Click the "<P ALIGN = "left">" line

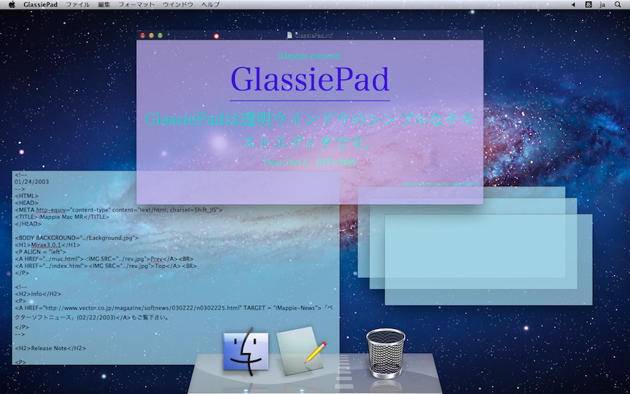pyautogui.click(x=40, y=252)
